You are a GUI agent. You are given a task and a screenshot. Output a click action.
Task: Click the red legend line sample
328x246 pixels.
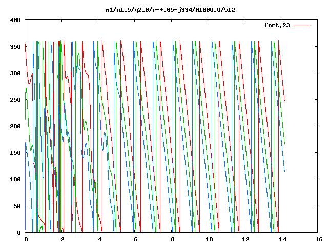(302, 25)
